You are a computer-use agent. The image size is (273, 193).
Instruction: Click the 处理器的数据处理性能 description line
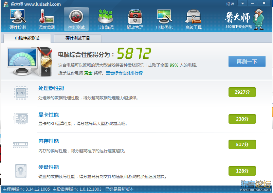[88, 98]
